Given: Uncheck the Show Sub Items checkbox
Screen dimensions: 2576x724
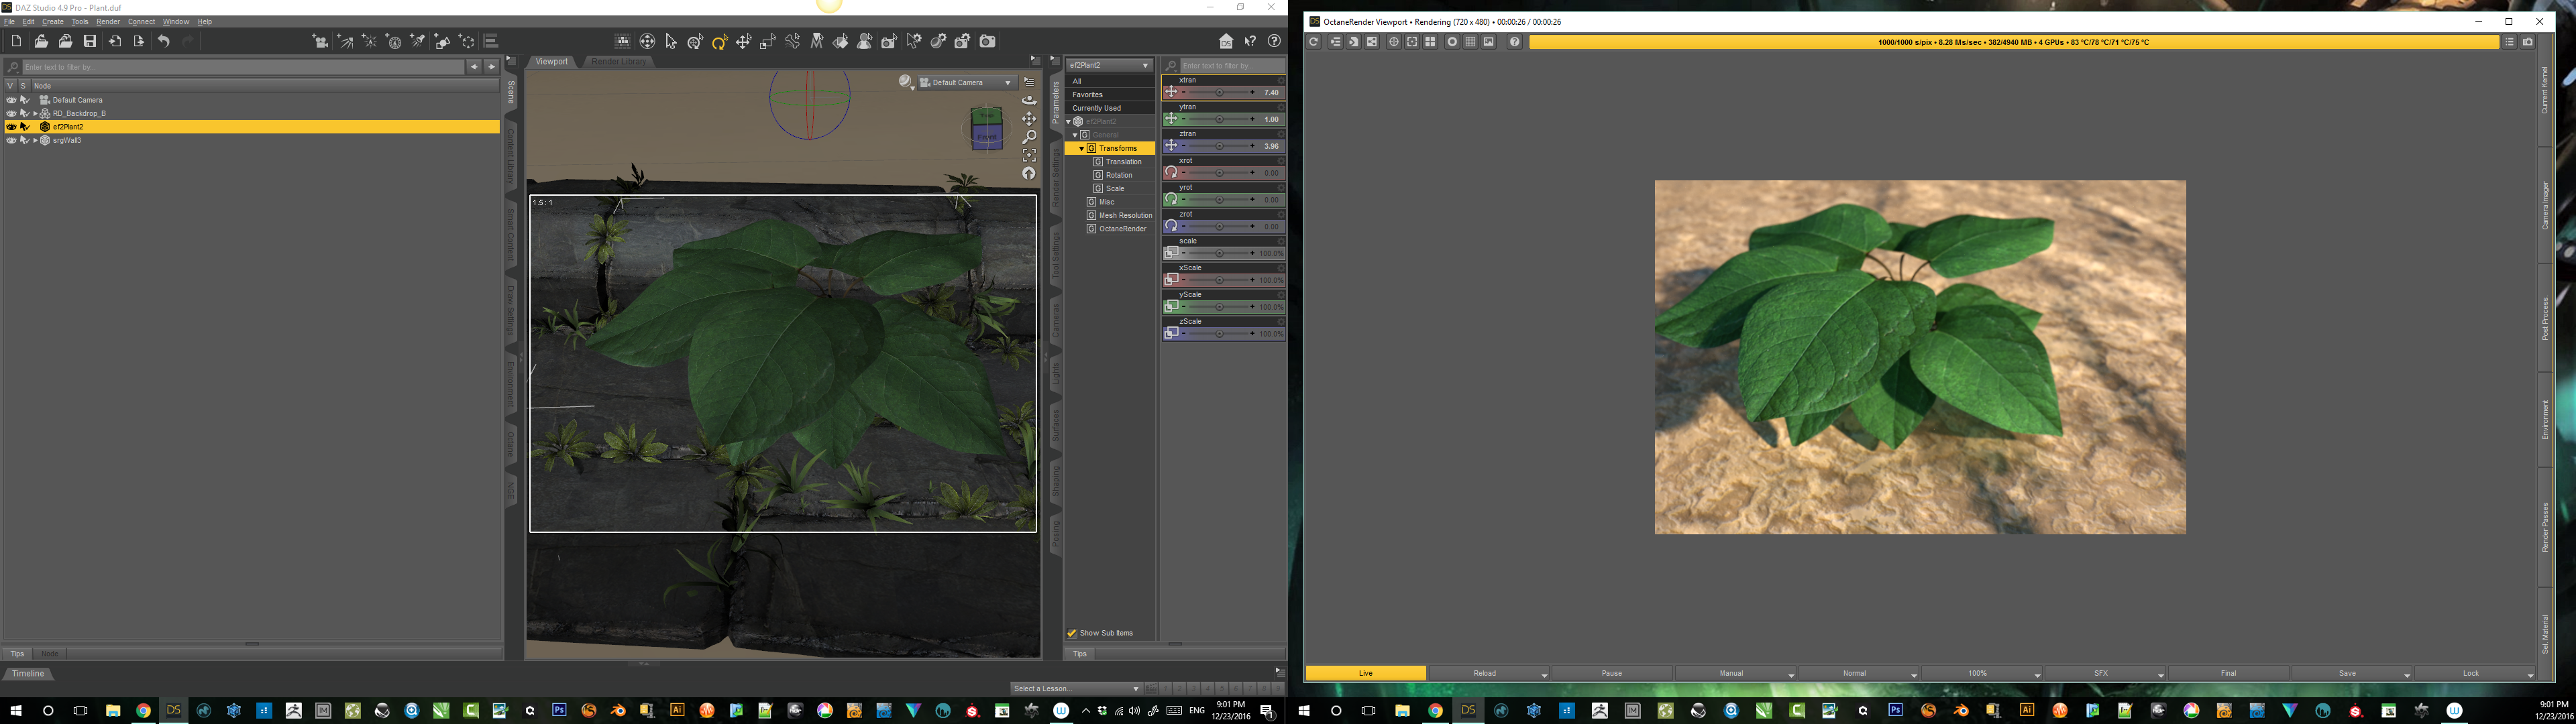Looking at the screenshot, I should (x=1072, y=633).
